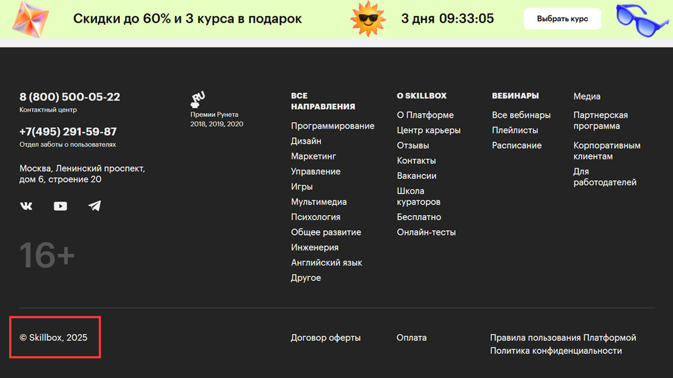Open the 'Корпоративным клиентам' link

607,151
